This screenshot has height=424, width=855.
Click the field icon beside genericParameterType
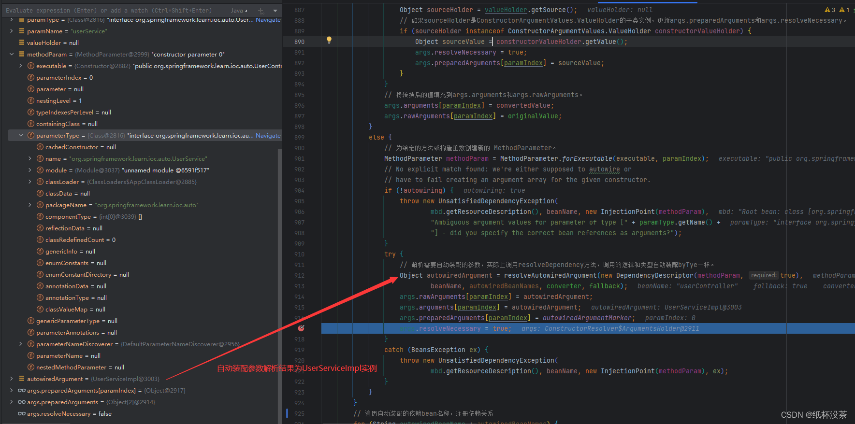click(x=31, y=321)
